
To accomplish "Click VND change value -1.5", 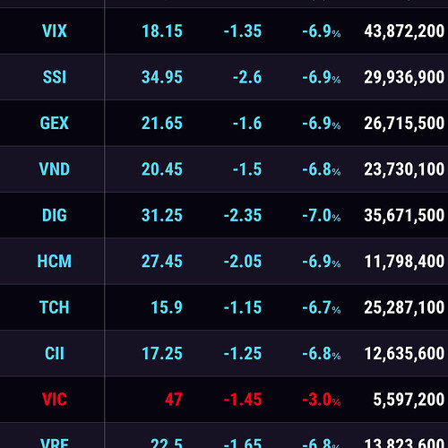I will [x=247, y=169].
